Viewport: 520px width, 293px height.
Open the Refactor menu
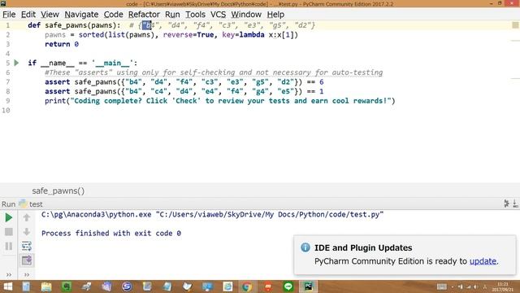(144, 15)
